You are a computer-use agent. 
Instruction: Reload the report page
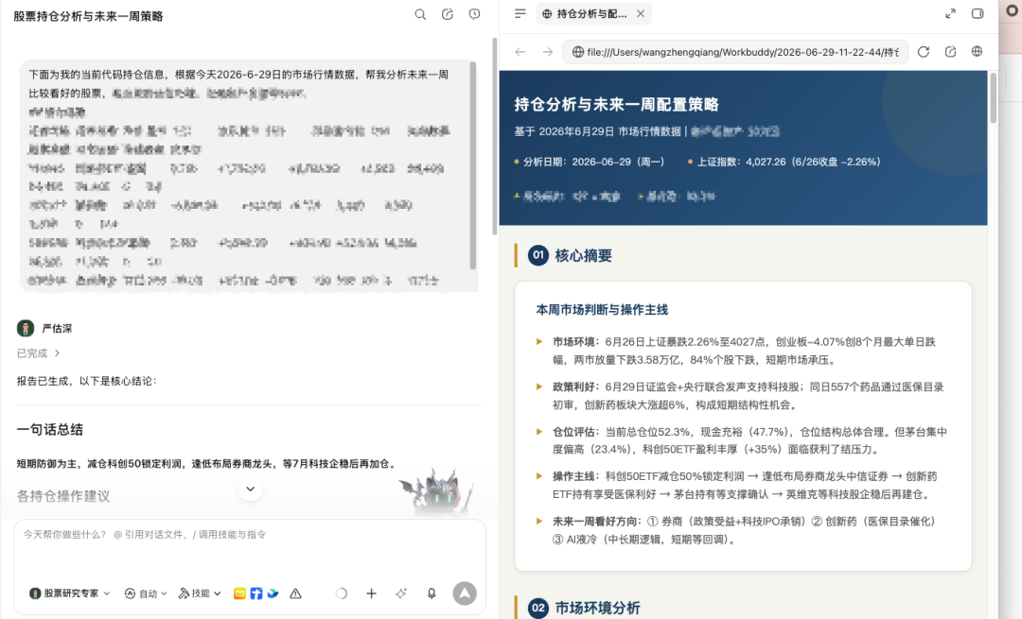pos(924,52)
